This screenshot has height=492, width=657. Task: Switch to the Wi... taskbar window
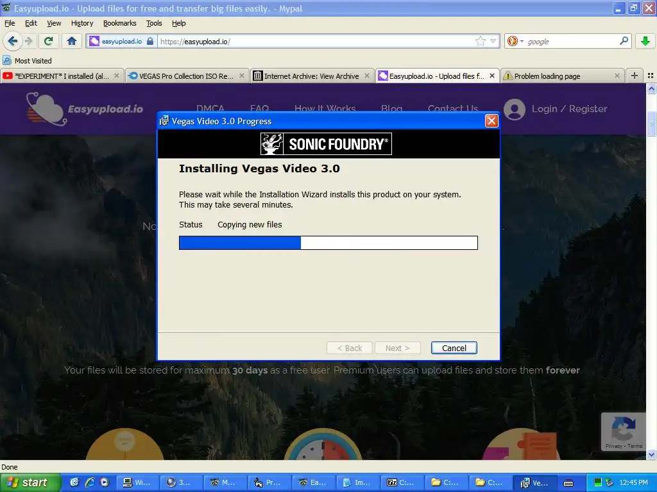coord(137,482)
